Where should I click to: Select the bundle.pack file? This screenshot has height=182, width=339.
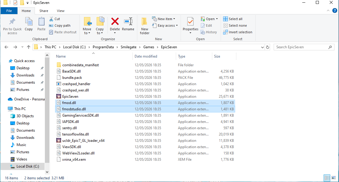click(72, 78)
